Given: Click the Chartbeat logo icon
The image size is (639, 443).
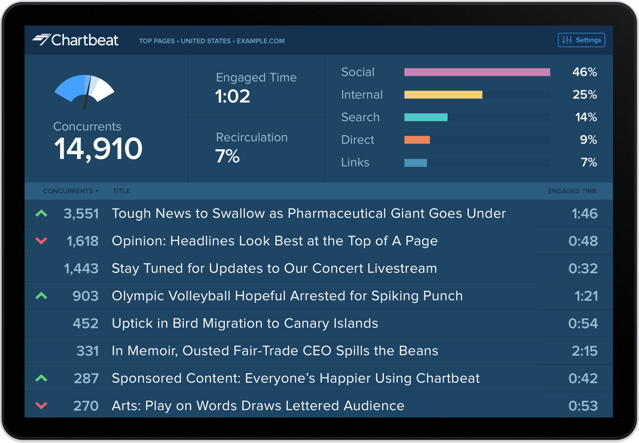Looking at the screenshot, I should click(x=41, y=39).
